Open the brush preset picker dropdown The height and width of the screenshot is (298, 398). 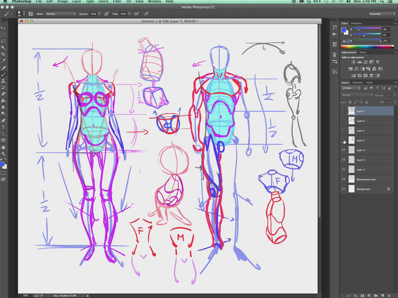point(24,14)
